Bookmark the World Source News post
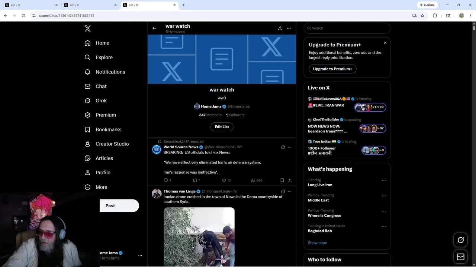The height and width of the screenshot is (267, 476). click(282, 180)
